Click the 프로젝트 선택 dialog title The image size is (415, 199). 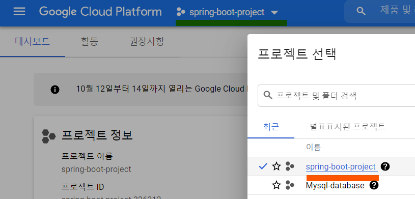(297, 54)
